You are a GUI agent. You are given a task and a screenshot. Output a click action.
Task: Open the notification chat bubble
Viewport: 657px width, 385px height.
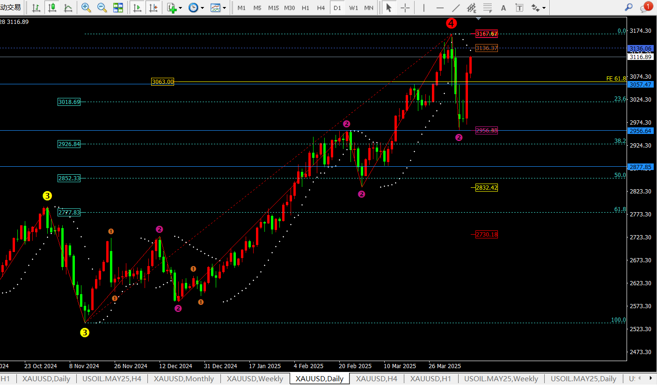[646, 7]
